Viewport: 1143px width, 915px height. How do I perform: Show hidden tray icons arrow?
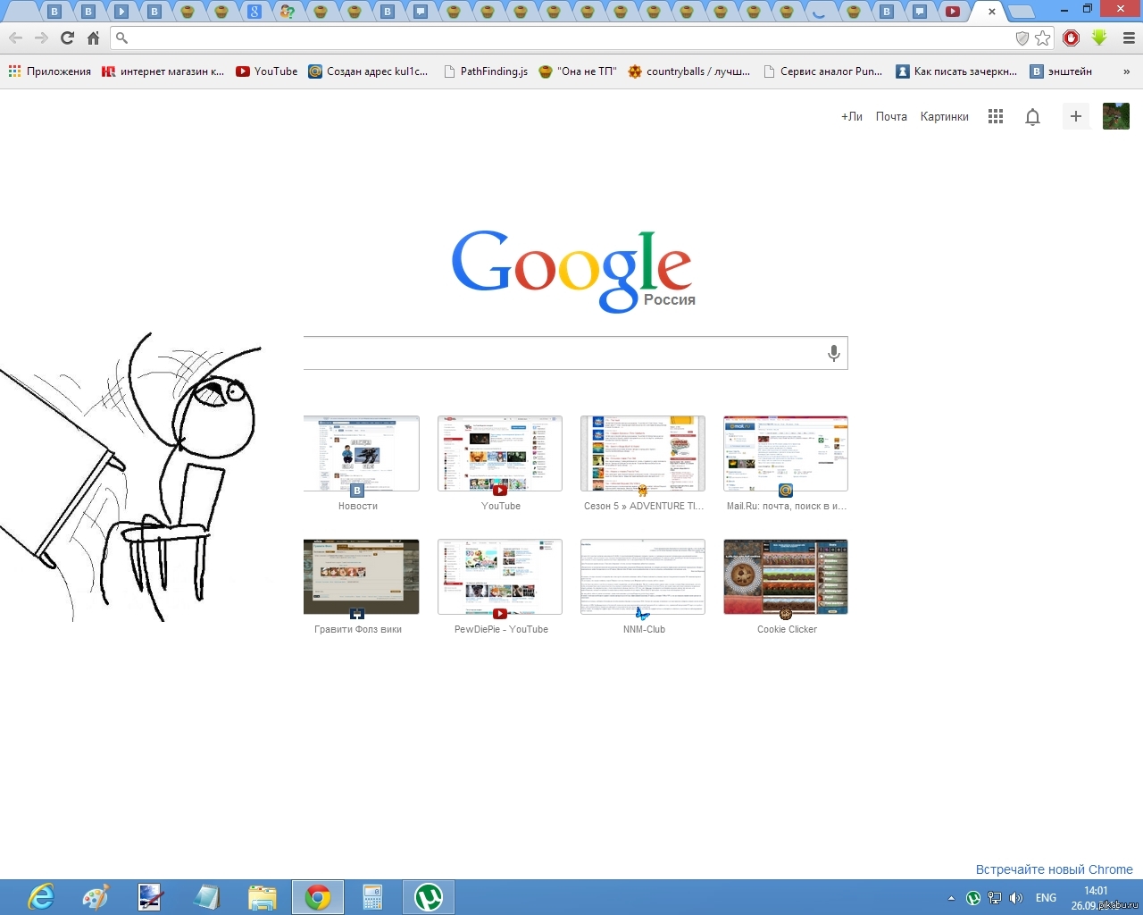coord(951,898)
